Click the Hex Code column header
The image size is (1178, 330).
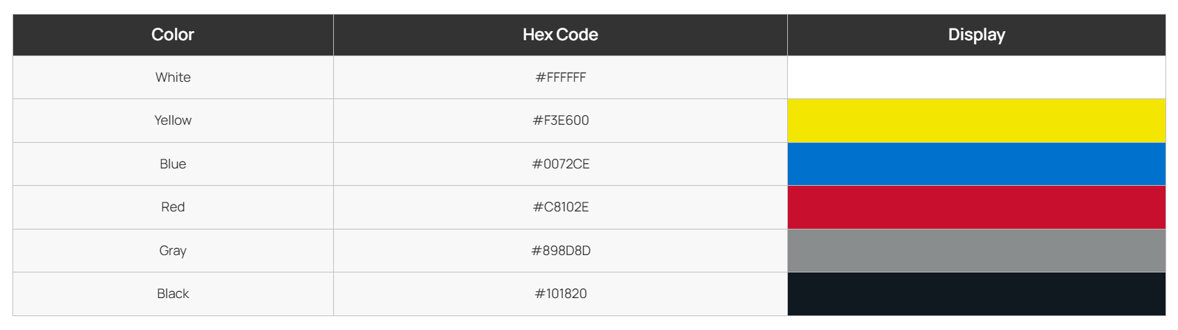560,35
